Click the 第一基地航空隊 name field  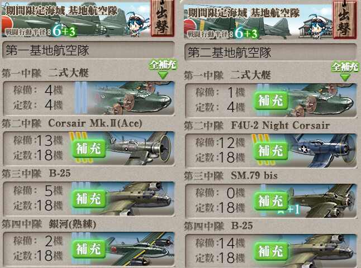pos(88,50)
